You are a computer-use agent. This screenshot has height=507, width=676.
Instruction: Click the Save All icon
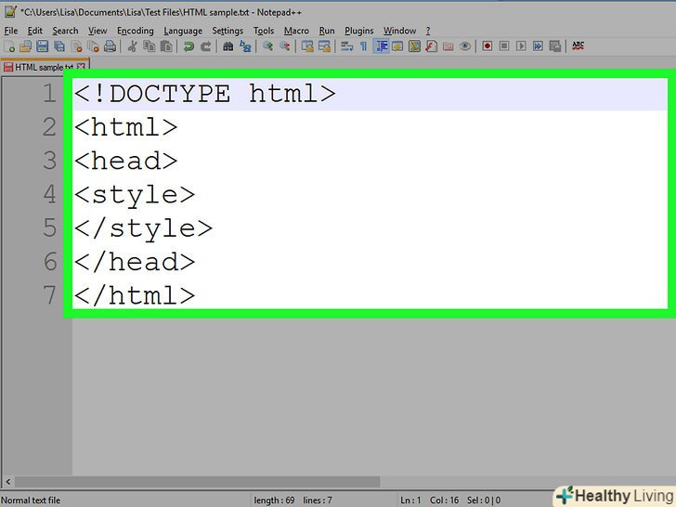59,46
